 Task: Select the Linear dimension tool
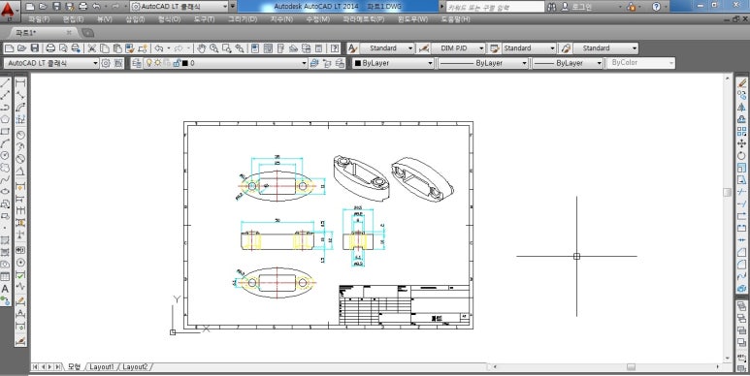[20, 83]
